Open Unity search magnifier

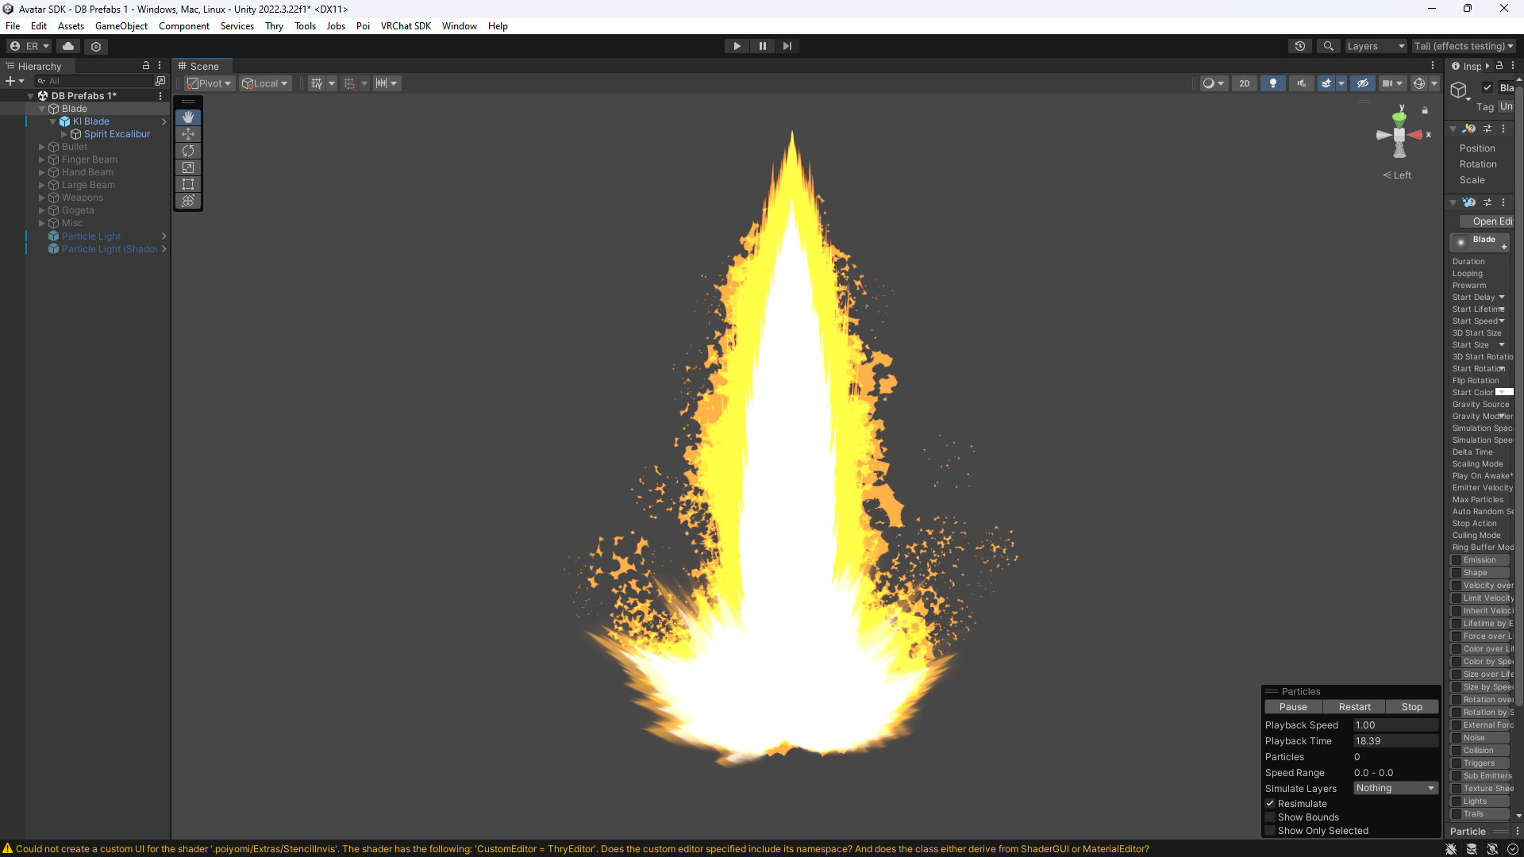pyautogui.click(x=1328, y=46)
